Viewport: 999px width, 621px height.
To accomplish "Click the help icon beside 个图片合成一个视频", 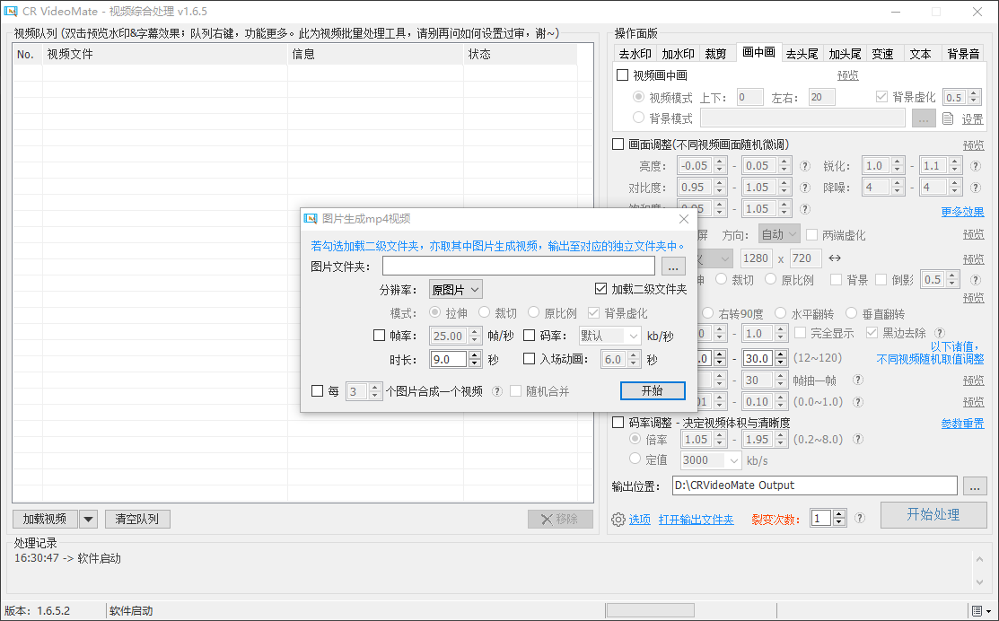I will coord(496,391).
